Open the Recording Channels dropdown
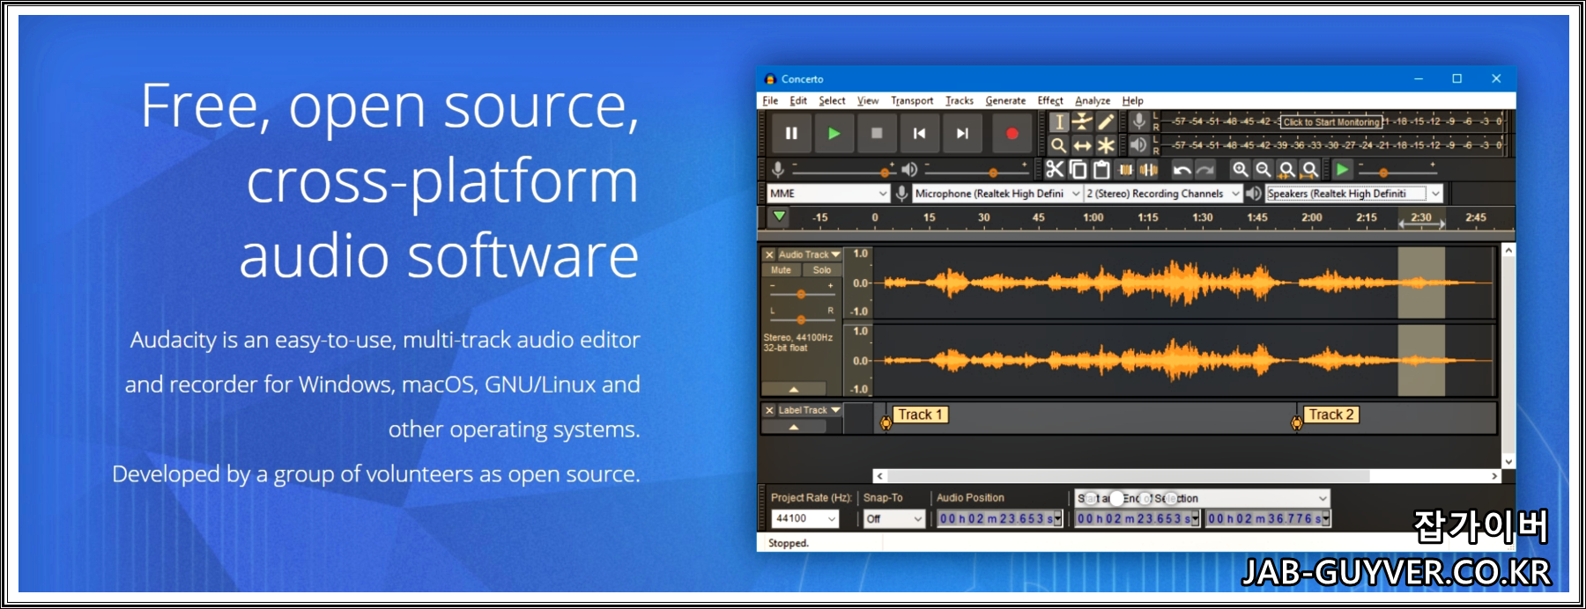 [x=1163, y=194]
